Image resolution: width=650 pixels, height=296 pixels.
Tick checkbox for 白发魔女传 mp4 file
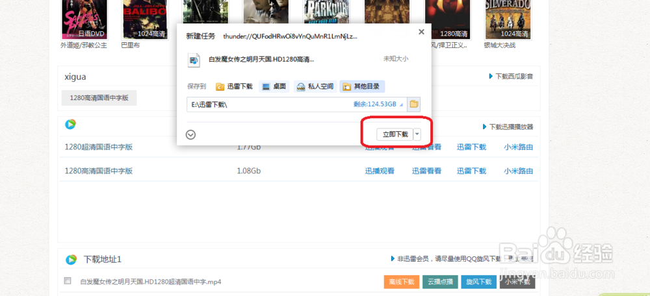[x=68, y=280]
